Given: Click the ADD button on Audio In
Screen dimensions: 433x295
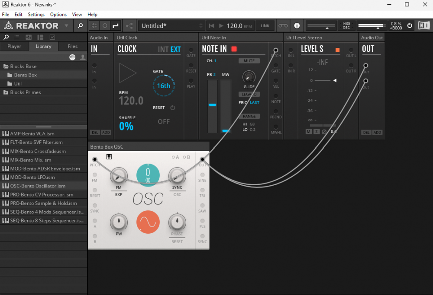Looking at the screenshot, I should coord(106,133).
